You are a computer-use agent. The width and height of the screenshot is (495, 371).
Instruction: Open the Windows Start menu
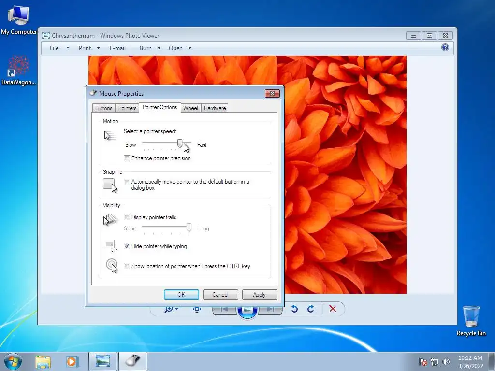point(13,361)
